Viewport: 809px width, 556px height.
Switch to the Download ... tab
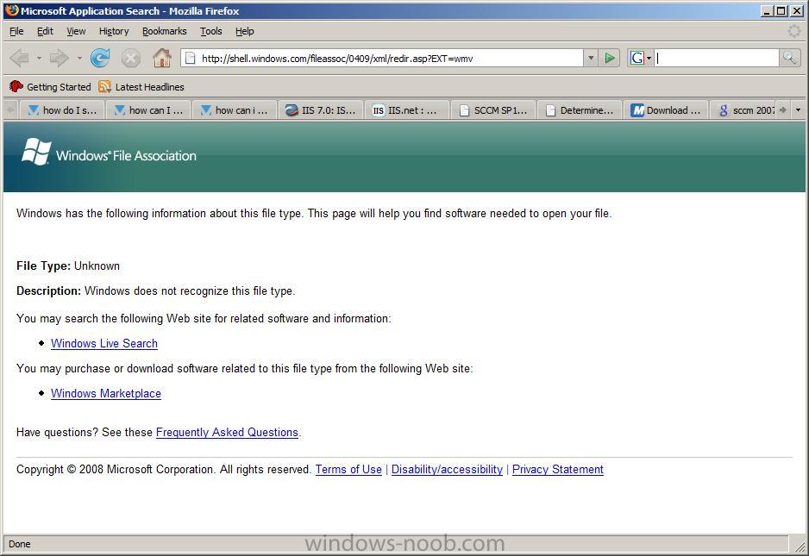pyautogui.click(x=666, y=109)
